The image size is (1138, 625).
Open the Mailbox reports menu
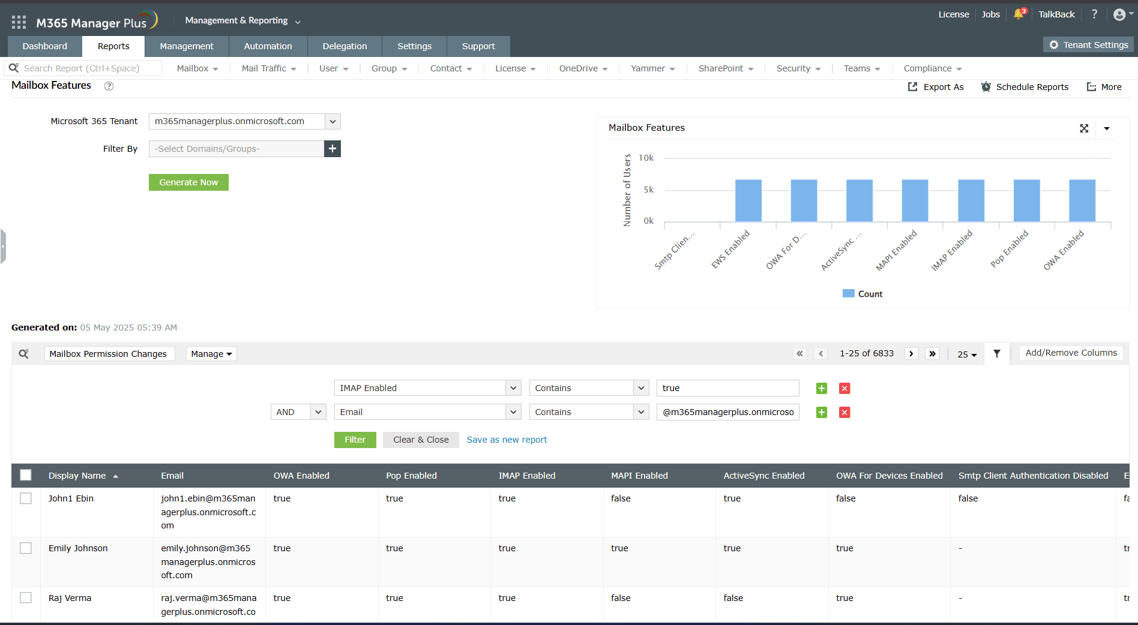tap(197, 68)
